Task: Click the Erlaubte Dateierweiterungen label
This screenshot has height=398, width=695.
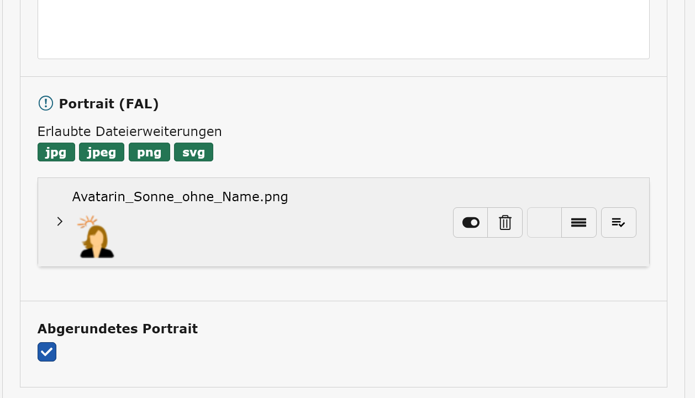Action: pos(130,132)
